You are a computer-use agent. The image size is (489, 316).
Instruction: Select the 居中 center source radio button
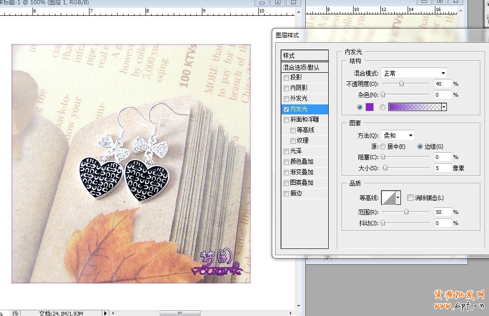click(x=383, y=147)
